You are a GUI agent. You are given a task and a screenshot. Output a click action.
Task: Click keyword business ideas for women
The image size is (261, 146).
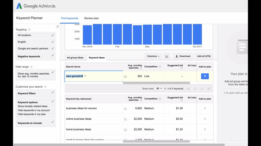82,108
